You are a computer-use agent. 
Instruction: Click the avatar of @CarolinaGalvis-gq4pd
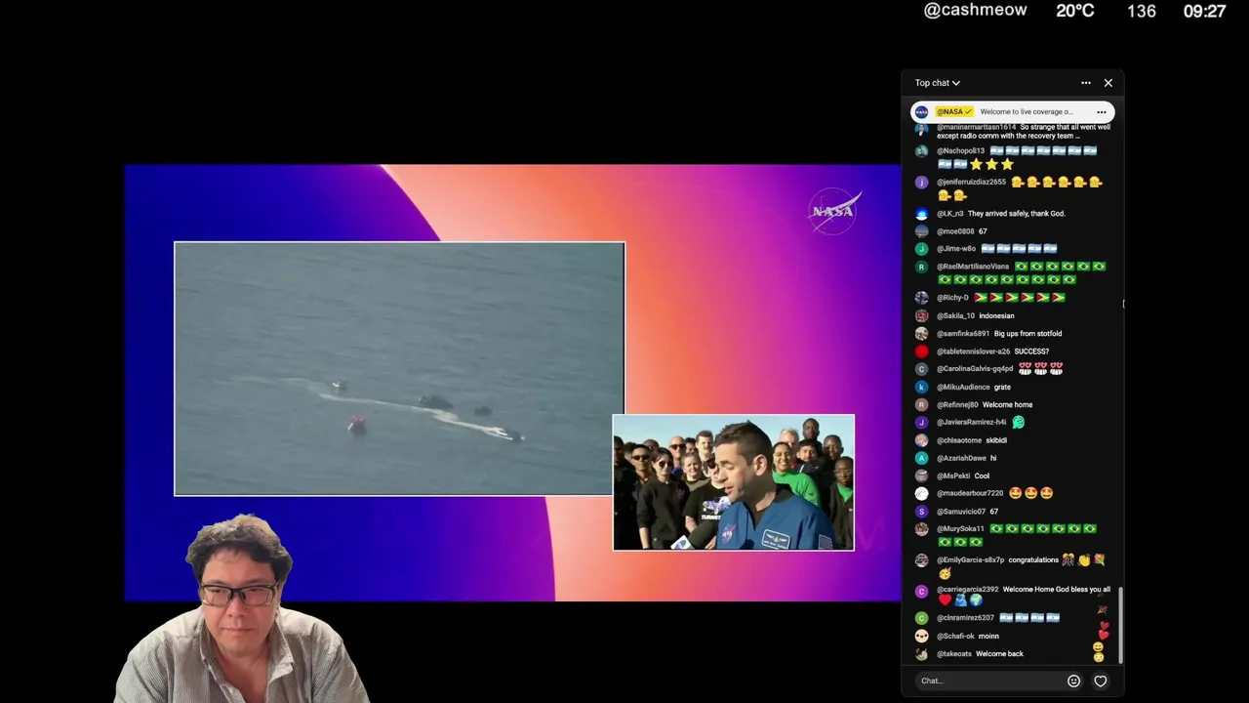(x=921, y=369)
